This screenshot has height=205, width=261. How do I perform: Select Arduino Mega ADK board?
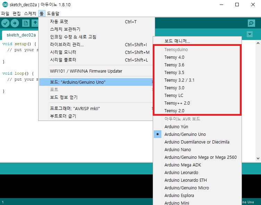(x=197, y=165)
